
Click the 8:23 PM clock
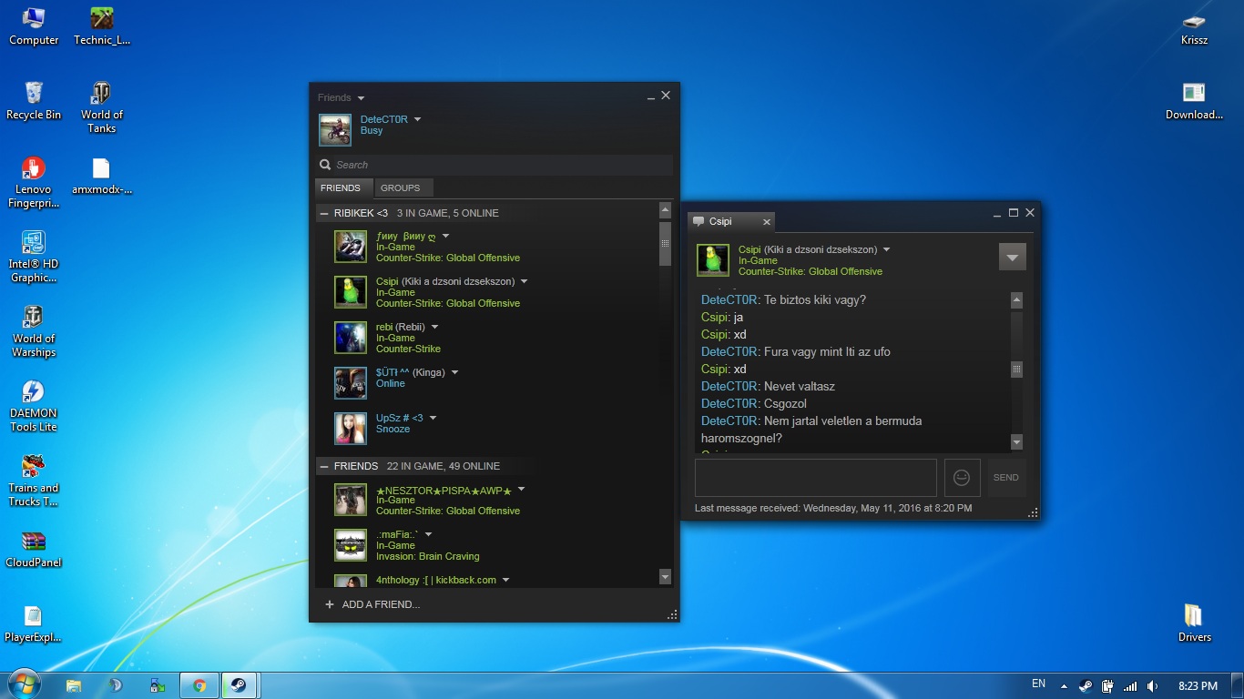[x=1198, y=685]
